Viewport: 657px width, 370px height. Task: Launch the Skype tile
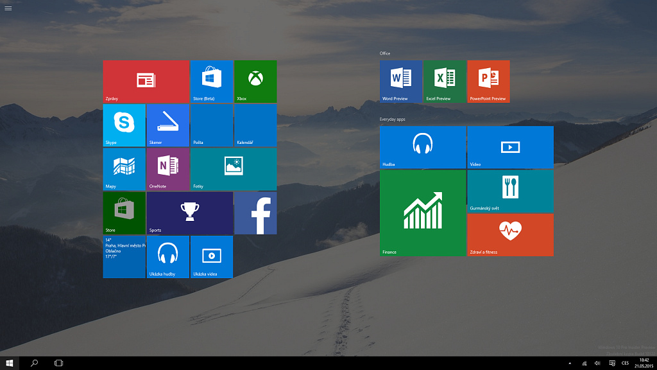tap(124, 125)
